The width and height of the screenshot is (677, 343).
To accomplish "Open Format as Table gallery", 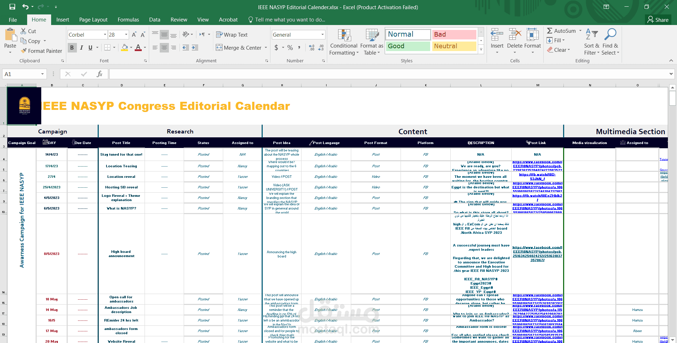I will [372, 42].
